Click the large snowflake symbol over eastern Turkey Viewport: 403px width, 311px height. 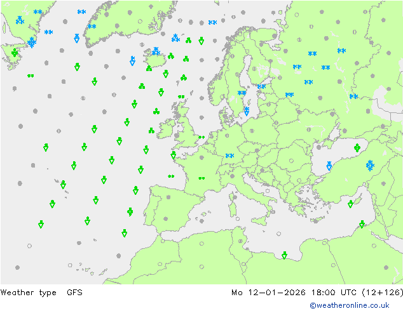point(370,166)
